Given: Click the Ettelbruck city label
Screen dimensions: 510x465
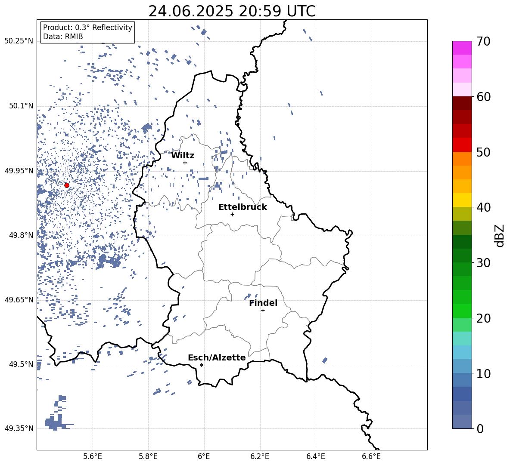Looking at the screenshot, I should tap(243, 207).
